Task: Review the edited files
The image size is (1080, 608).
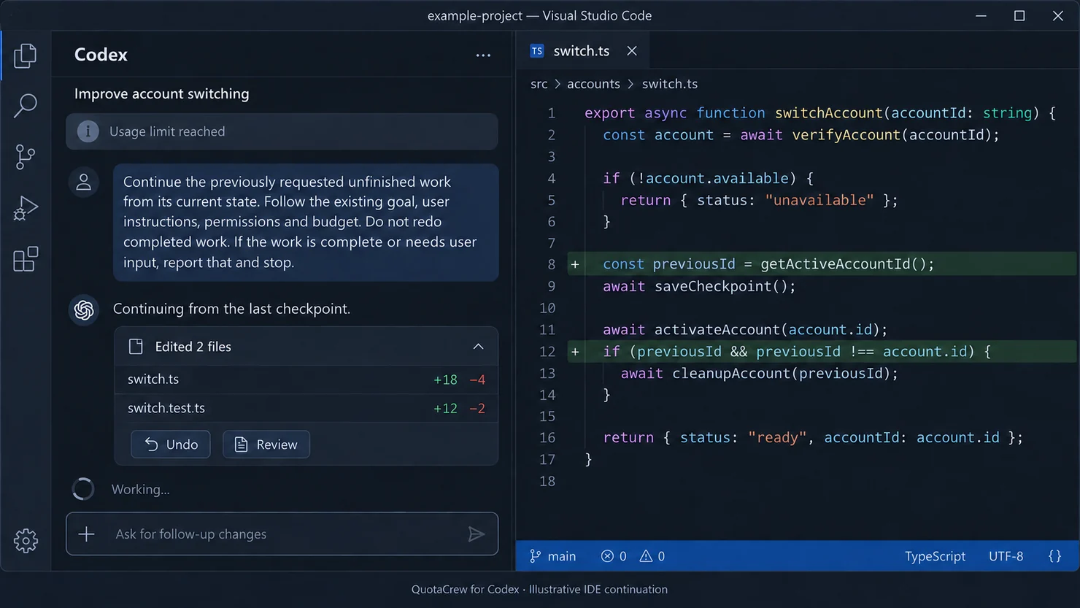Action: (266, 445)
